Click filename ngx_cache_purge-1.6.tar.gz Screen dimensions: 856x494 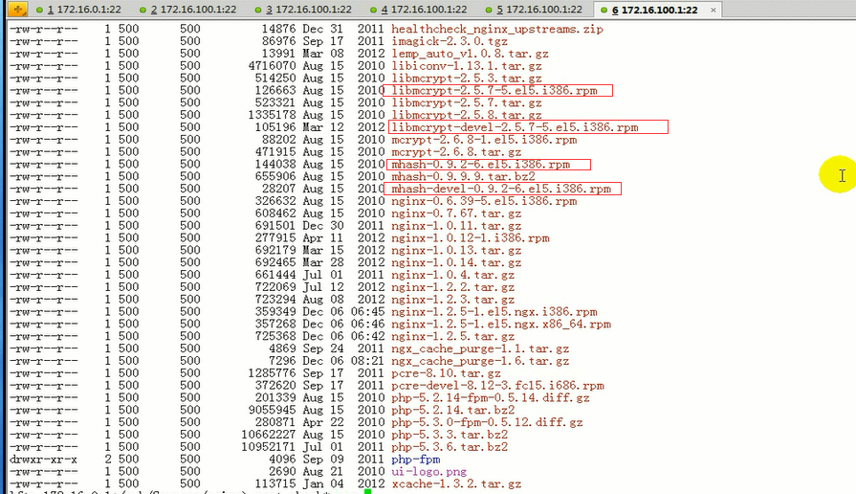pos(480,361)
